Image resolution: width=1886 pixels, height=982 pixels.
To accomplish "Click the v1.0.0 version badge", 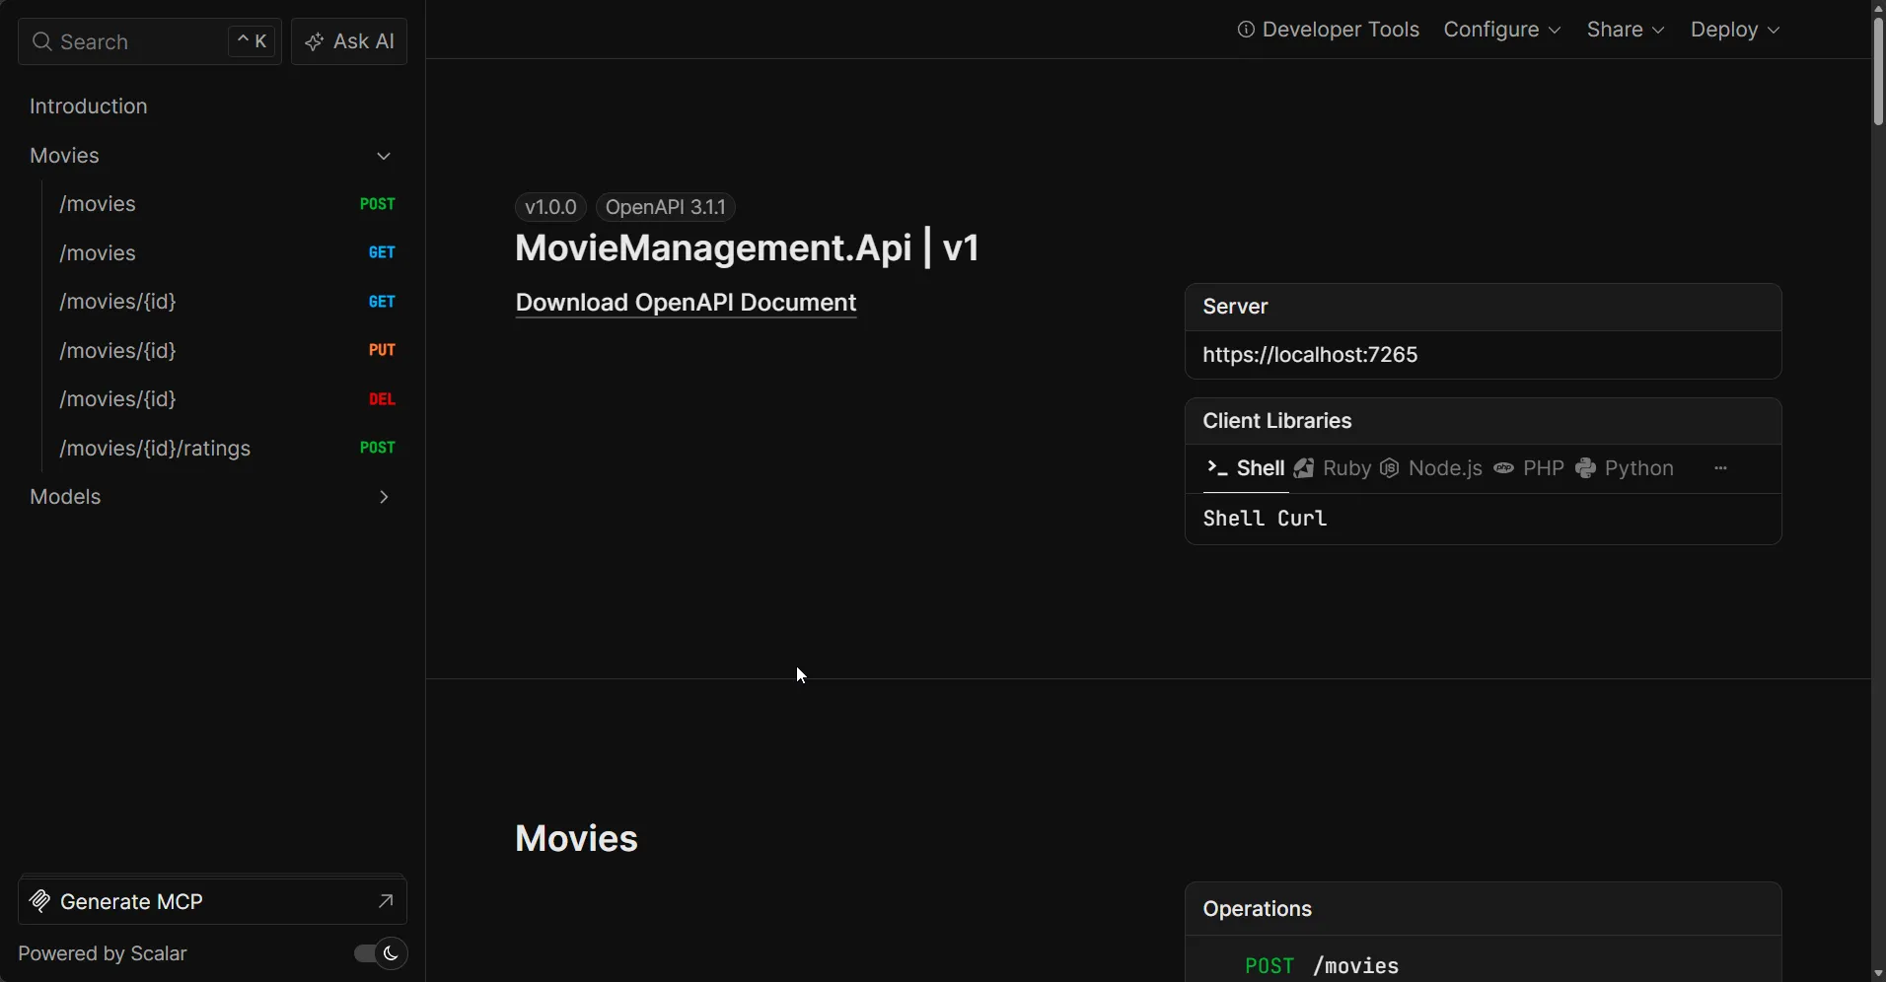I will coord(550,207).
